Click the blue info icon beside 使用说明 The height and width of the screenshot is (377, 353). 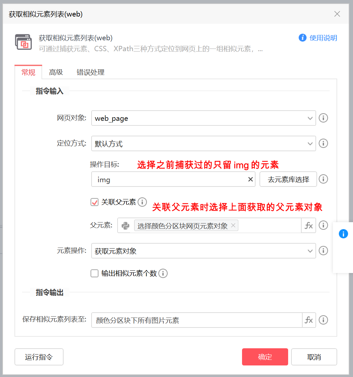point(302,38)
